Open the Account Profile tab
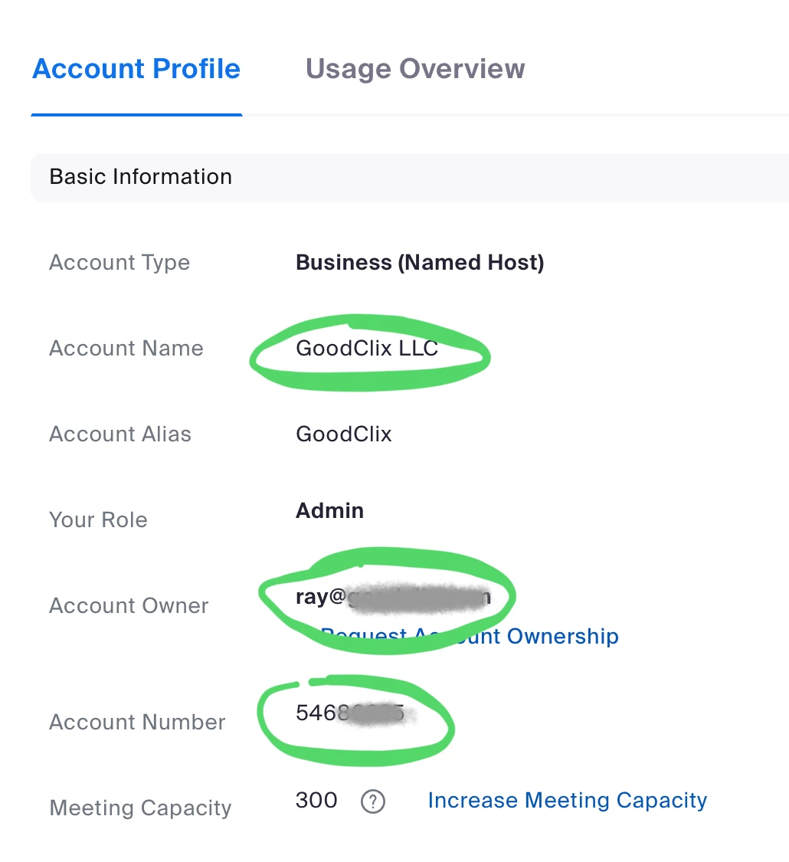 [136, 69]
